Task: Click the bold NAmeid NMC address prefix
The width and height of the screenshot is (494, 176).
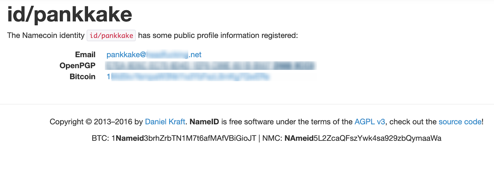Action: point(299,138)
